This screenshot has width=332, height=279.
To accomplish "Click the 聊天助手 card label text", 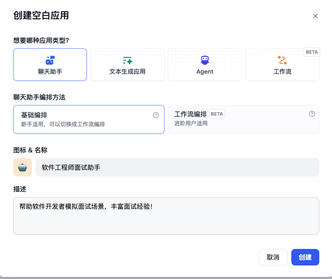I will pyautogui.click(x=50, y=72).
